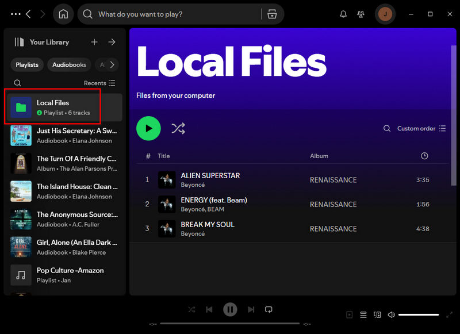Sort by Album column header
This screenshot has height=334, width=460.
click(319, 156)
